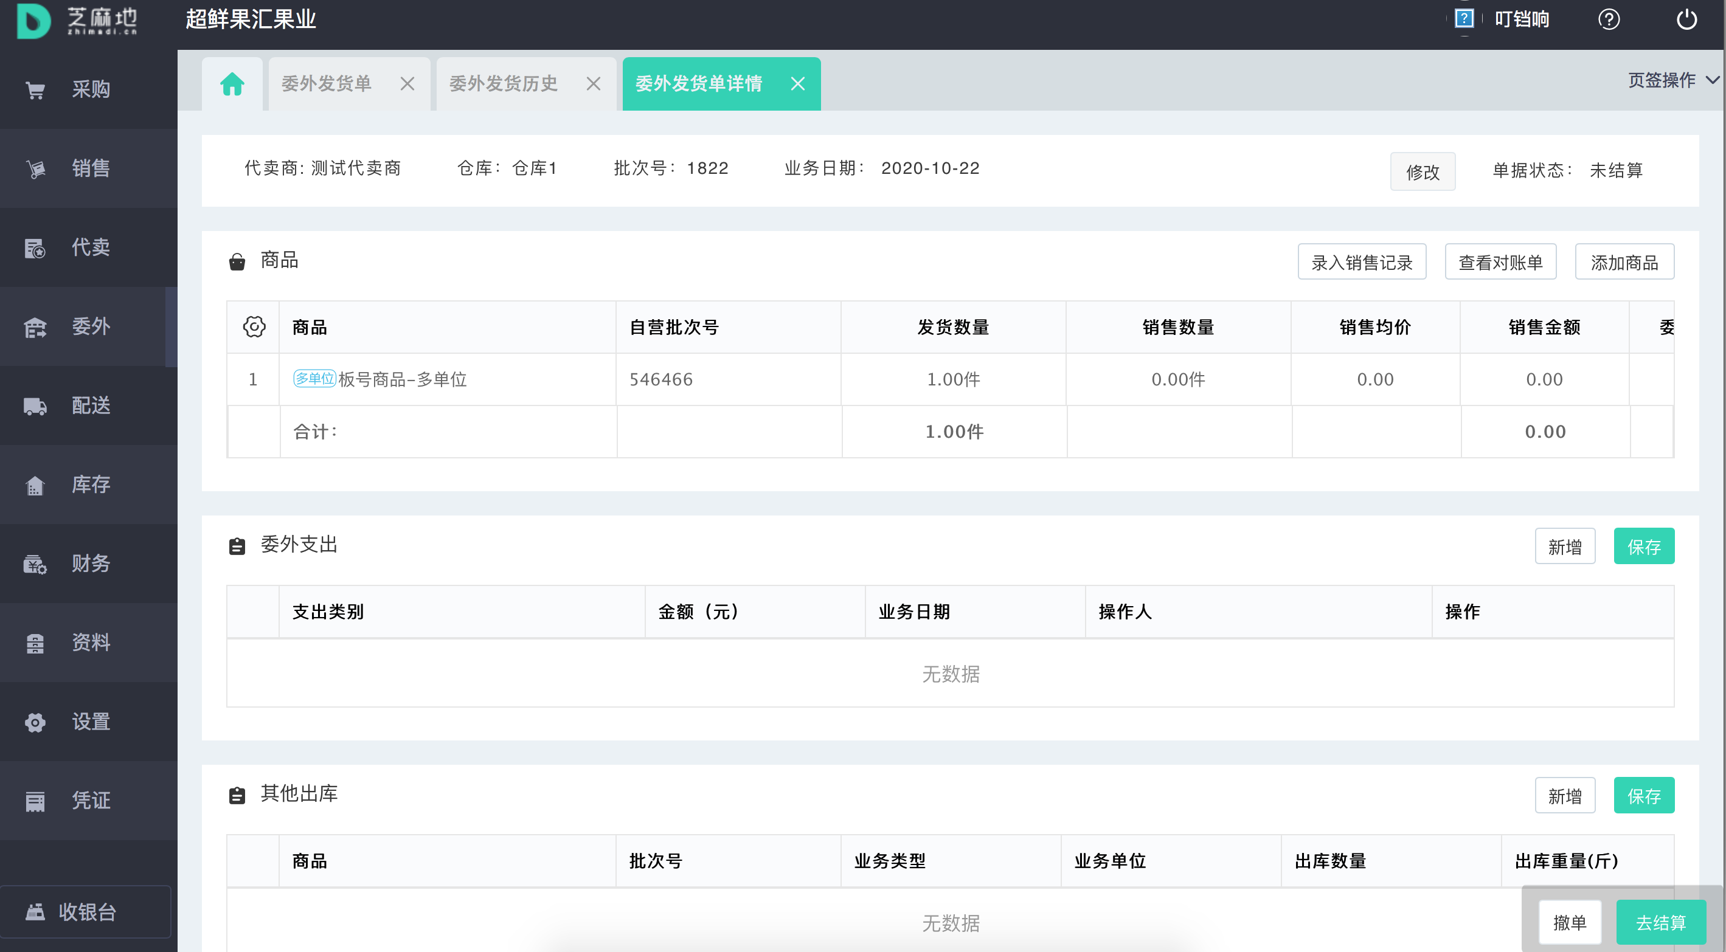Close the 委外发货历史 tab

click(594, 84)
